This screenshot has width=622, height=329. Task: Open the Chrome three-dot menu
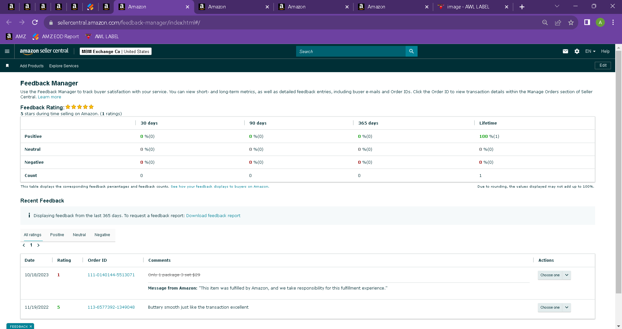tap(613, 22)
